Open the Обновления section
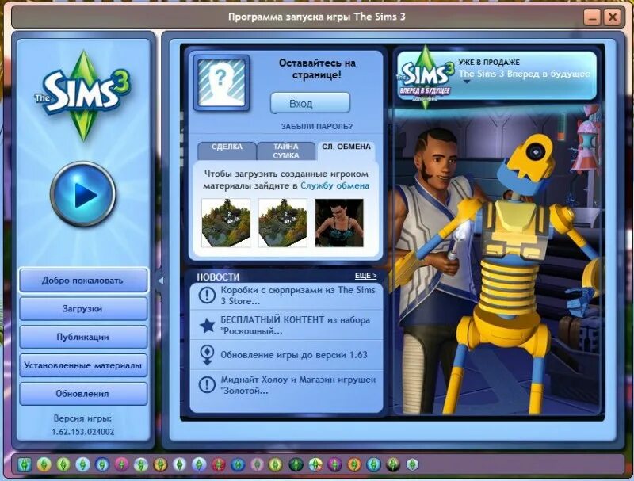 click(83, 394)
